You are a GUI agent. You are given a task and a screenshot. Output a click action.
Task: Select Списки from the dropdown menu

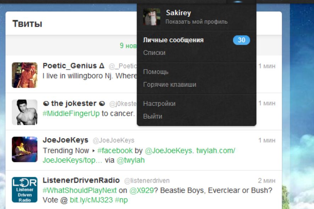pos(154,53)
